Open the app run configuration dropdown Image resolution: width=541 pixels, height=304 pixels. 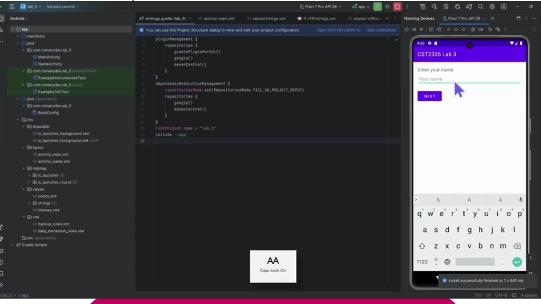[361, 7]
